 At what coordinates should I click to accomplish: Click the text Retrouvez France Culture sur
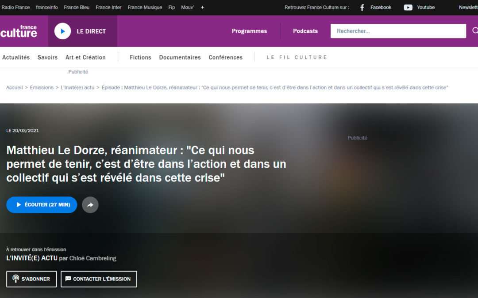(x=317, y=8)
